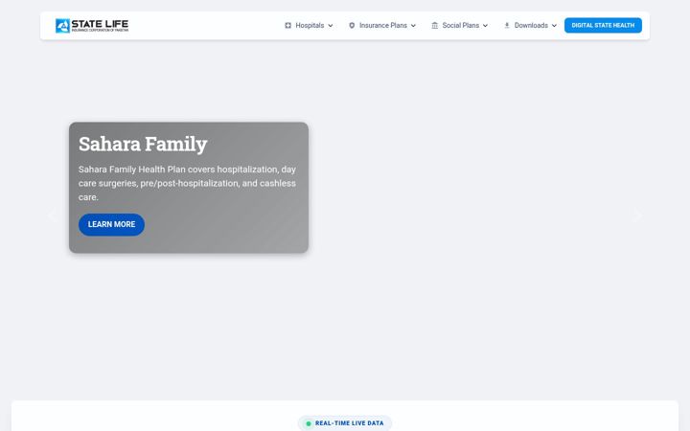Click Learn More on Sahara Family

(x=111, y=224)
